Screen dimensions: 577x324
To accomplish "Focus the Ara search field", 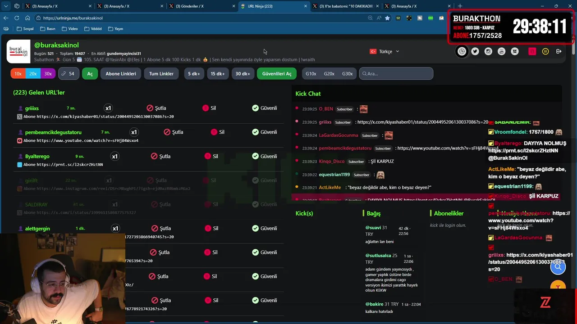I will (396, 73).
